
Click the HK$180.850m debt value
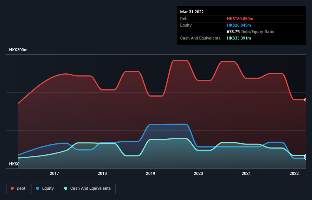pos(240,19)
